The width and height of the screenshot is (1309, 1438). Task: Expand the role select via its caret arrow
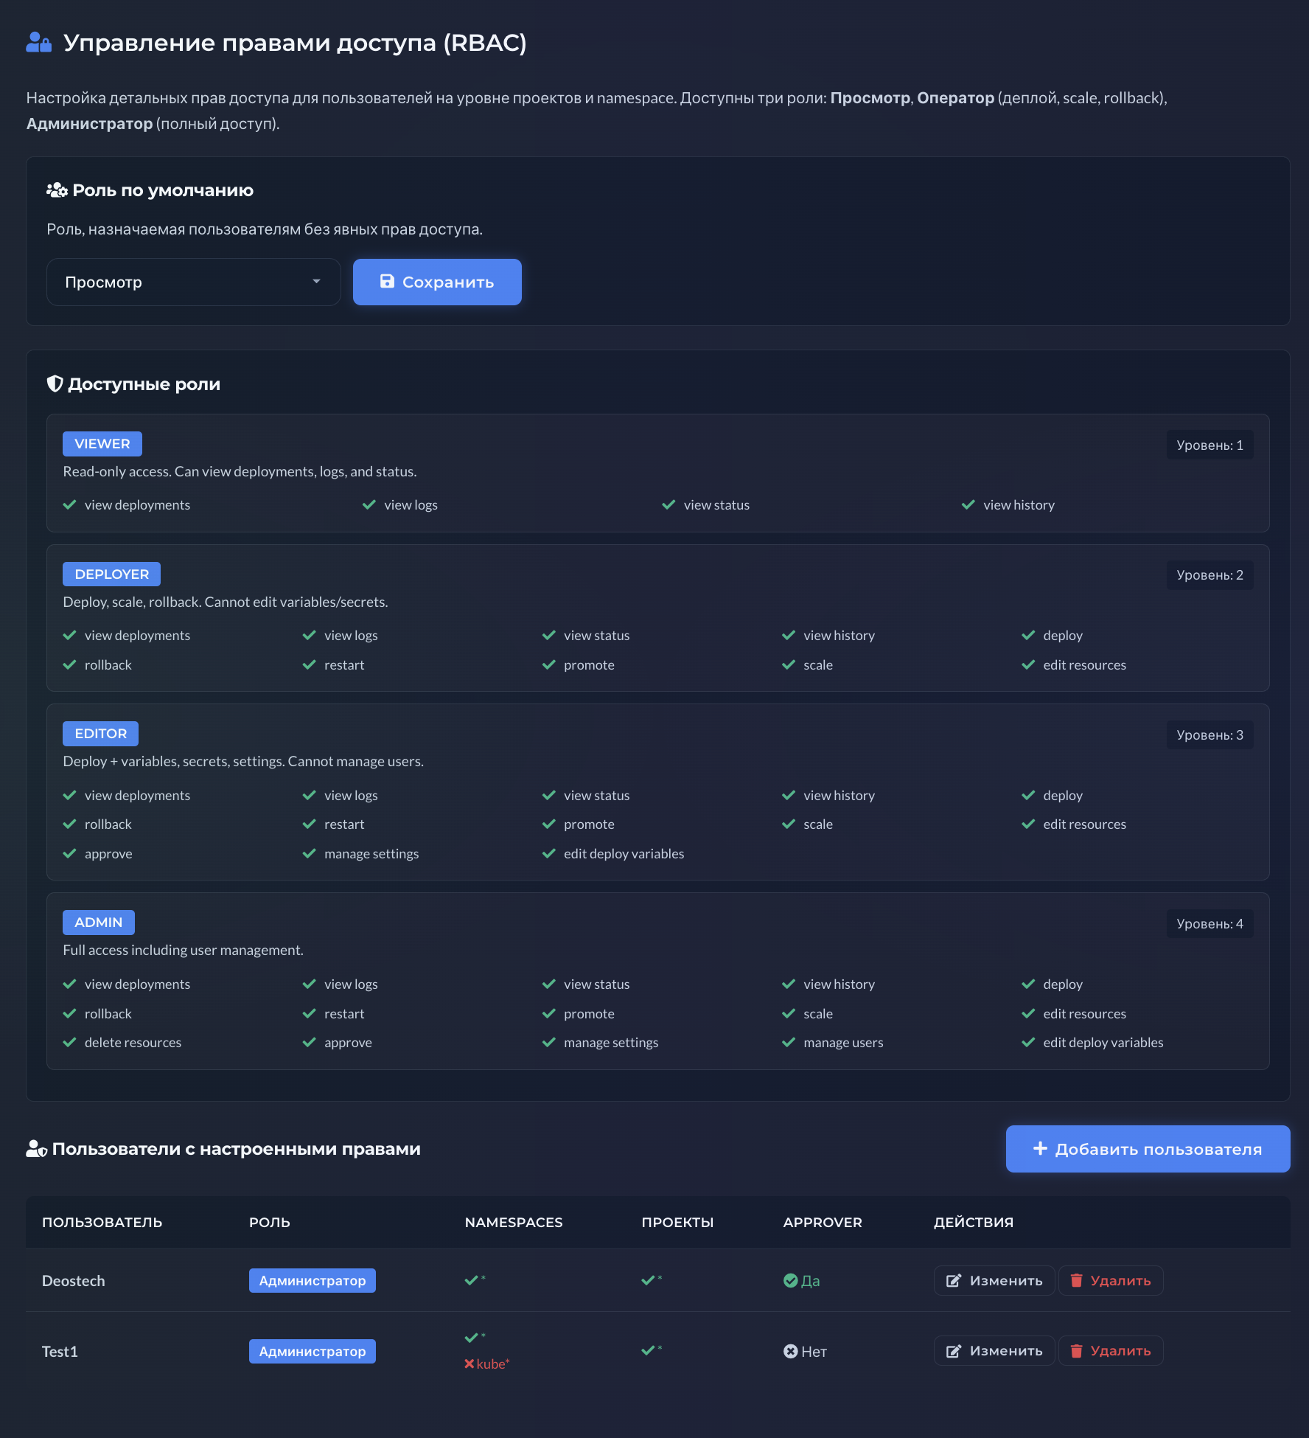(x=316, y=282)
